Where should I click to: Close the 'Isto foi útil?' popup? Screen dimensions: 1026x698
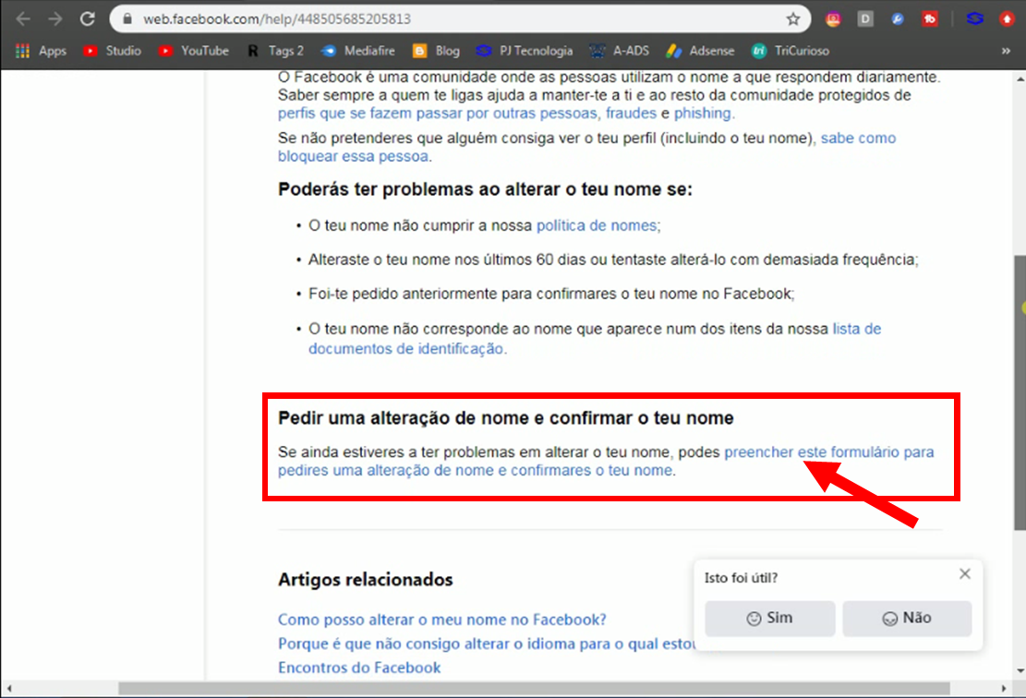tap(964, 574)
